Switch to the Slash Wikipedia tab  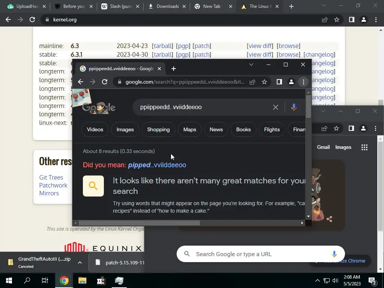click(x=117, y=6)
